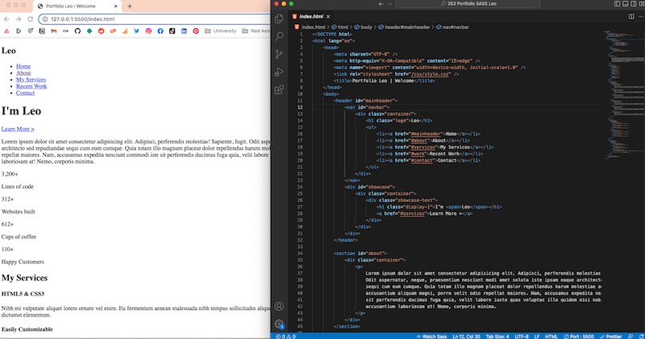Go back in VS Code navigation history
Screen dimensions: 645x339
pyautogui.click(x=381, y=4)
